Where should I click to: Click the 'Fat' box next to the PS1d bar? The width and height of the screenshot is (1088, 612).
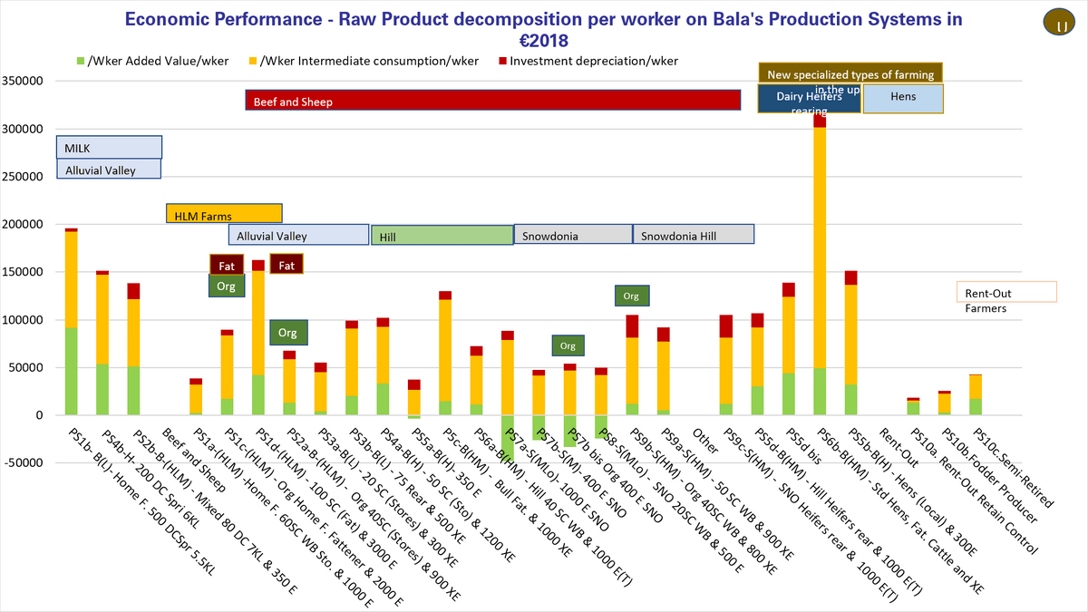287,264
